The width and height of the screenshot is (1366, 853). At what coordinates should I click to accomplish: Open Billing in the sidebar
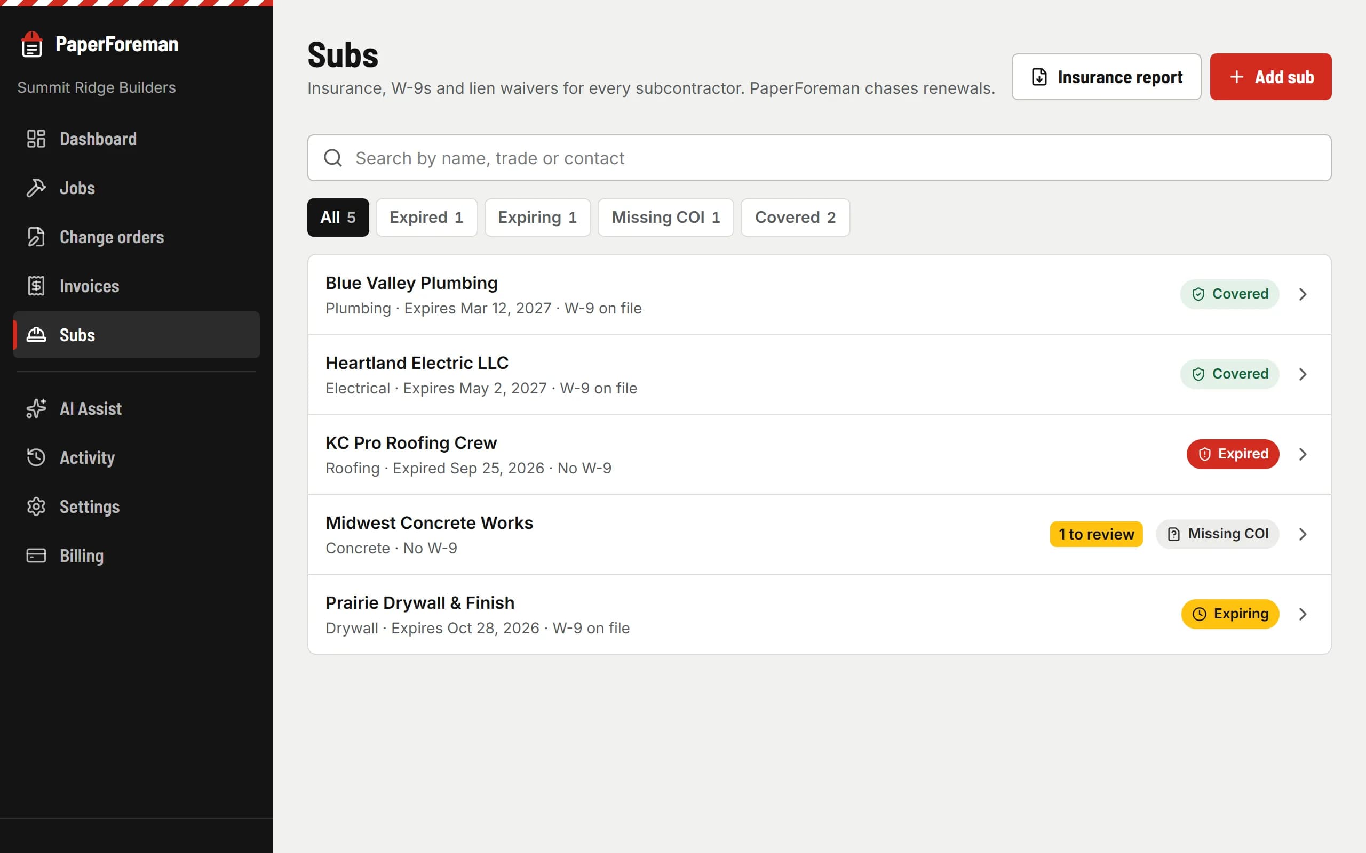[x=136, y=556]
